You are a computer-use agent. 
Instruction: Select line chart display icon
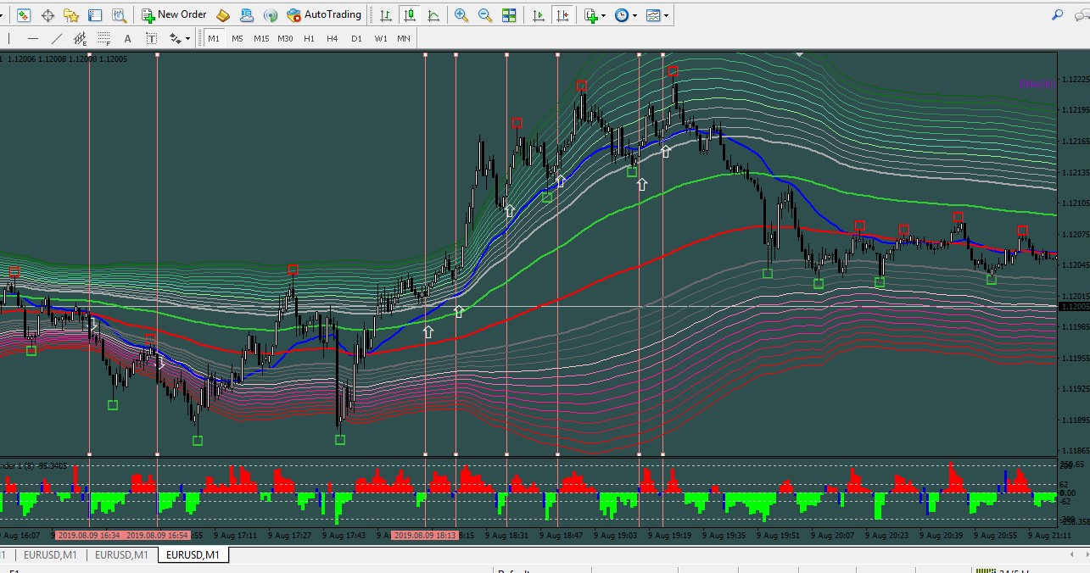click(433, 15)
